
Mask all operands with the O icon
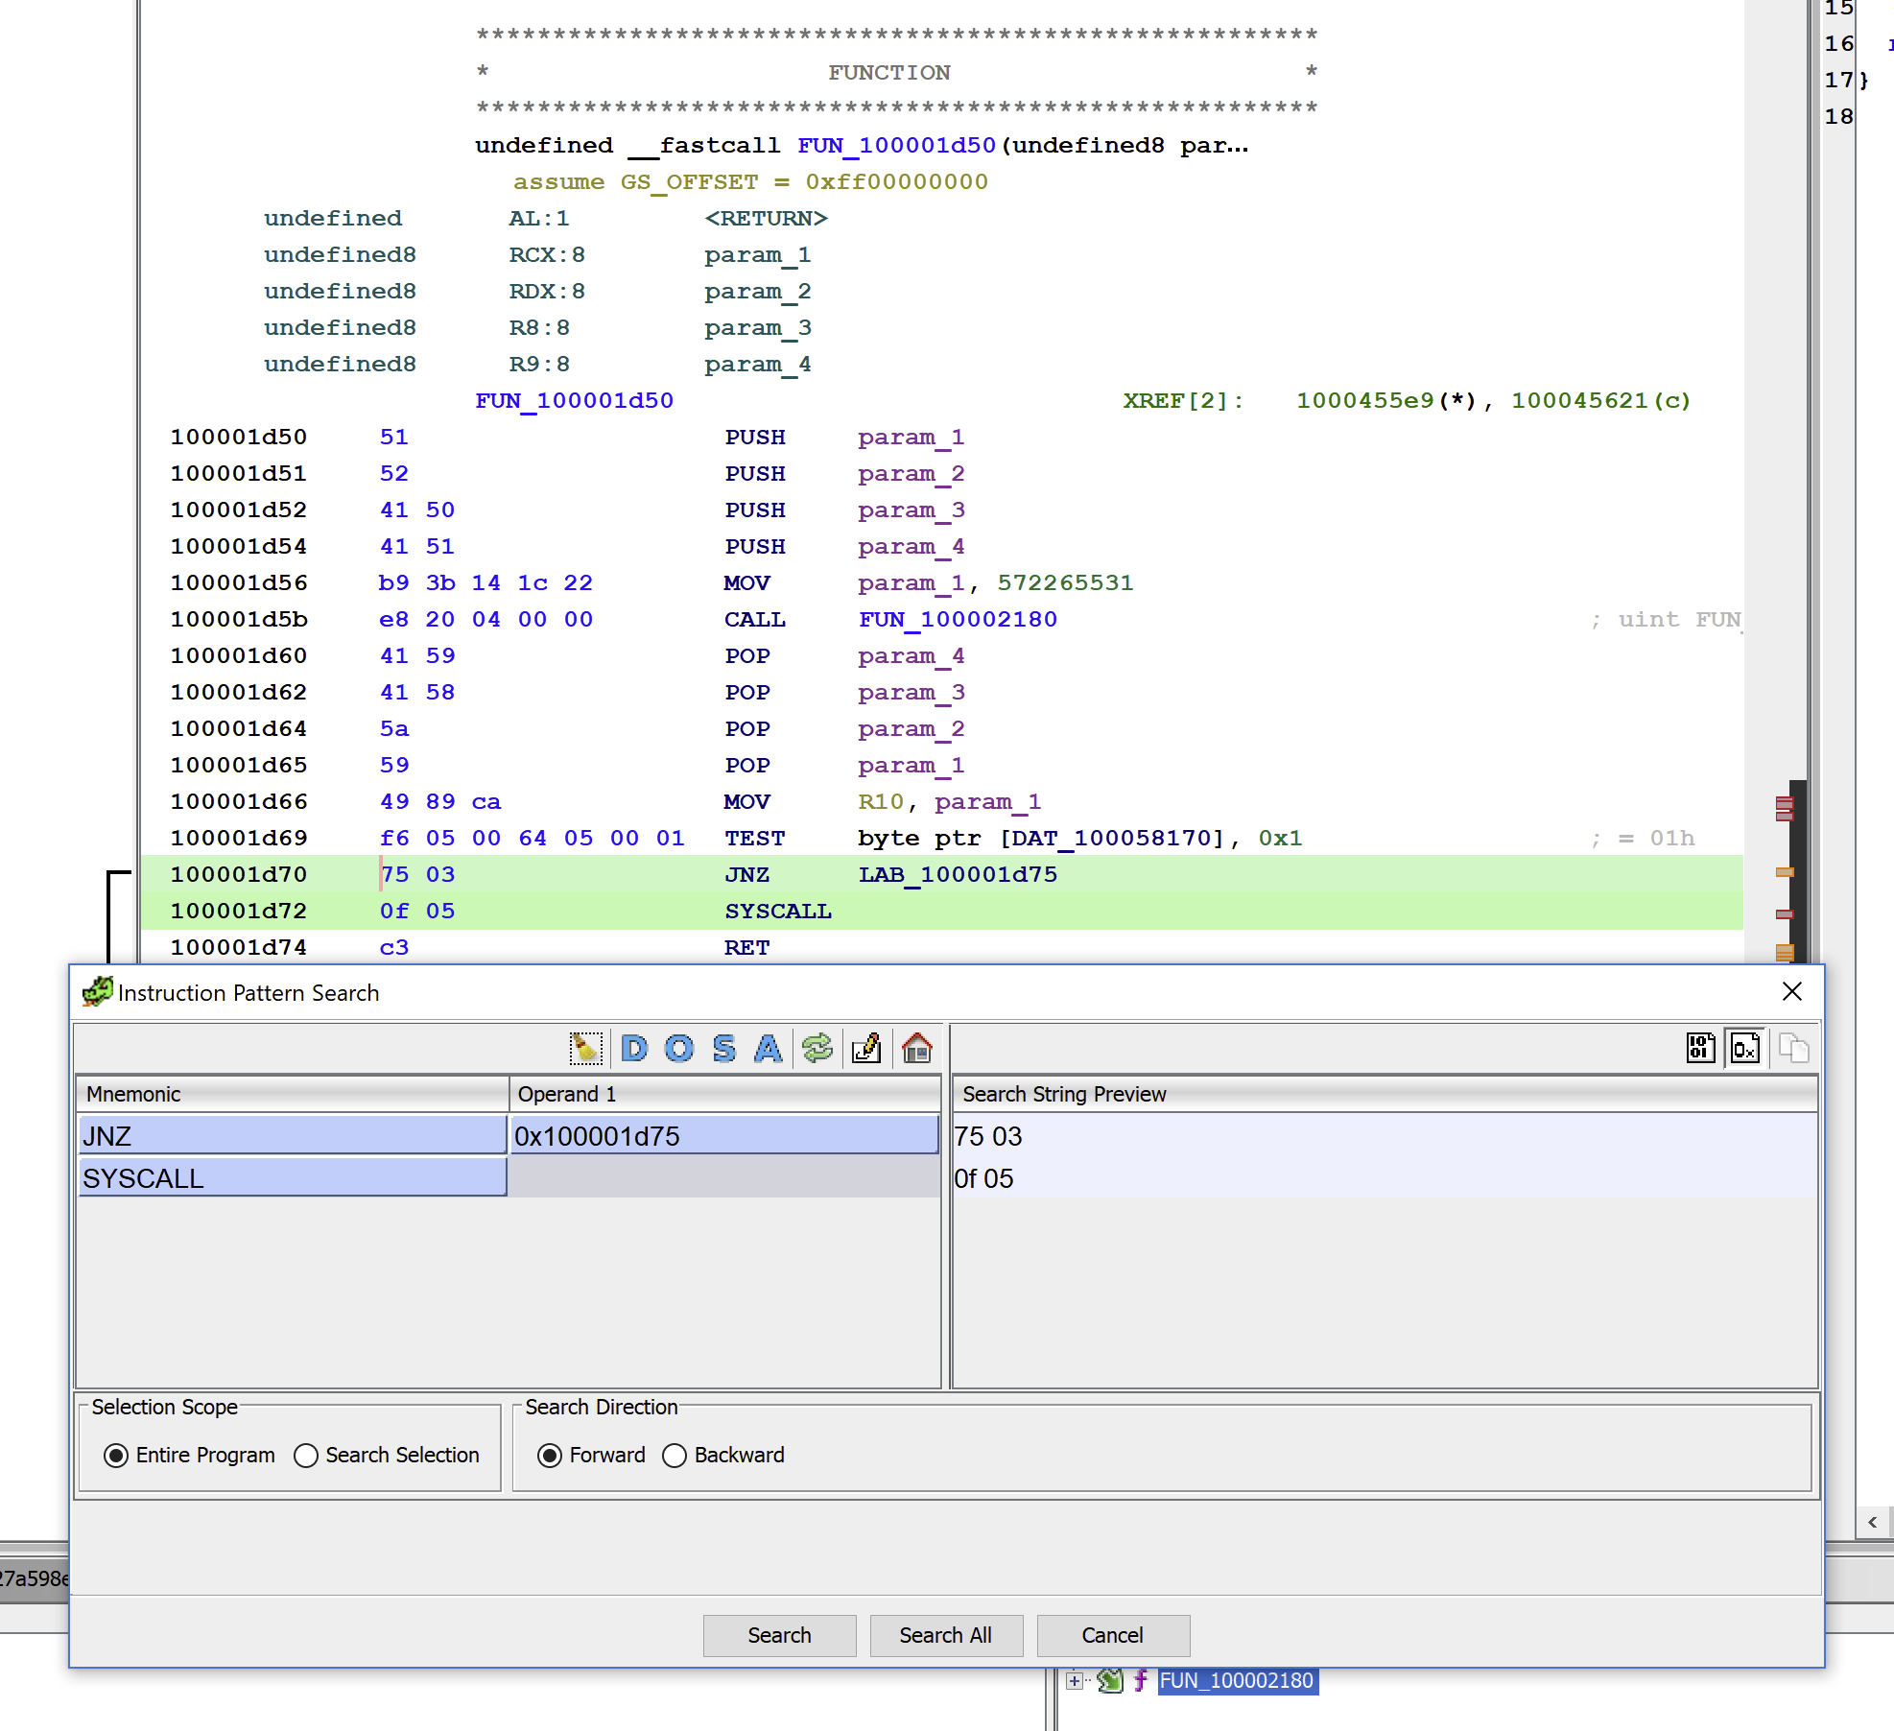[x=679, y=1048]
